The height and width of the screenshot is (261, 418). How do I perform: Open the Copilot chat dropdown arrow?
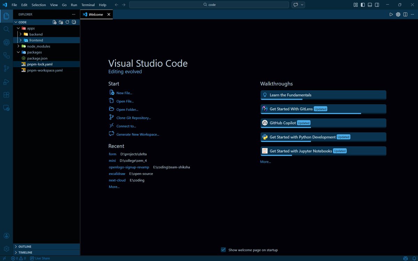point(302,5)
